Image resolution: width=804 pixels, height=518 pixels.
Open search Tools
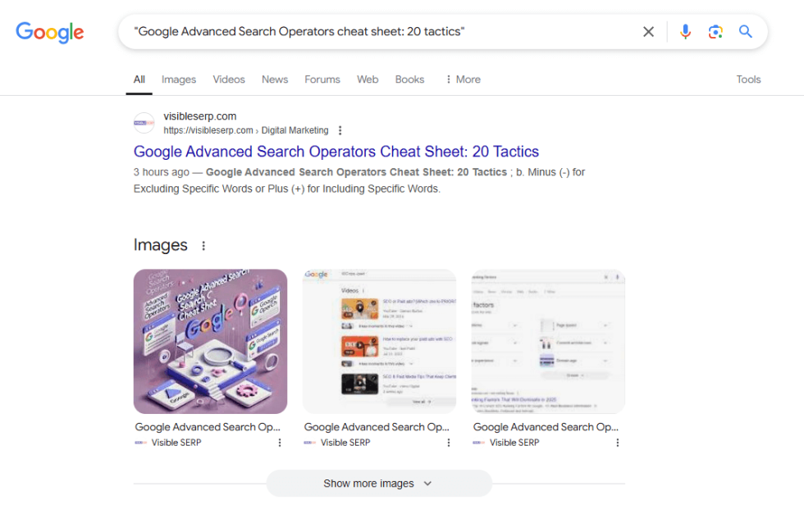747,79
